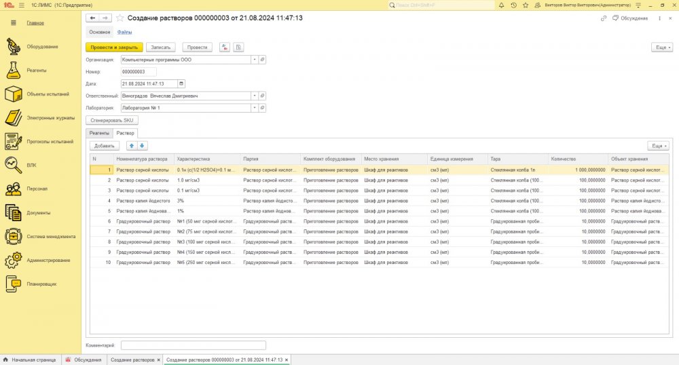Move row down with blue arrow
This screenshot has width=679, height=365.
click(x=142, y=146)
